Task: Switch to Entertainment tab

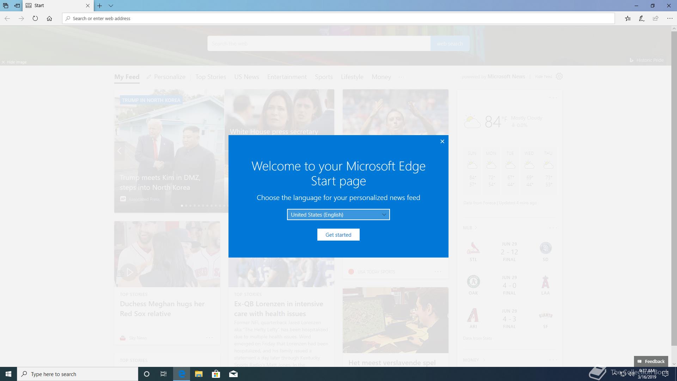Action: click(x=287, y=77)
